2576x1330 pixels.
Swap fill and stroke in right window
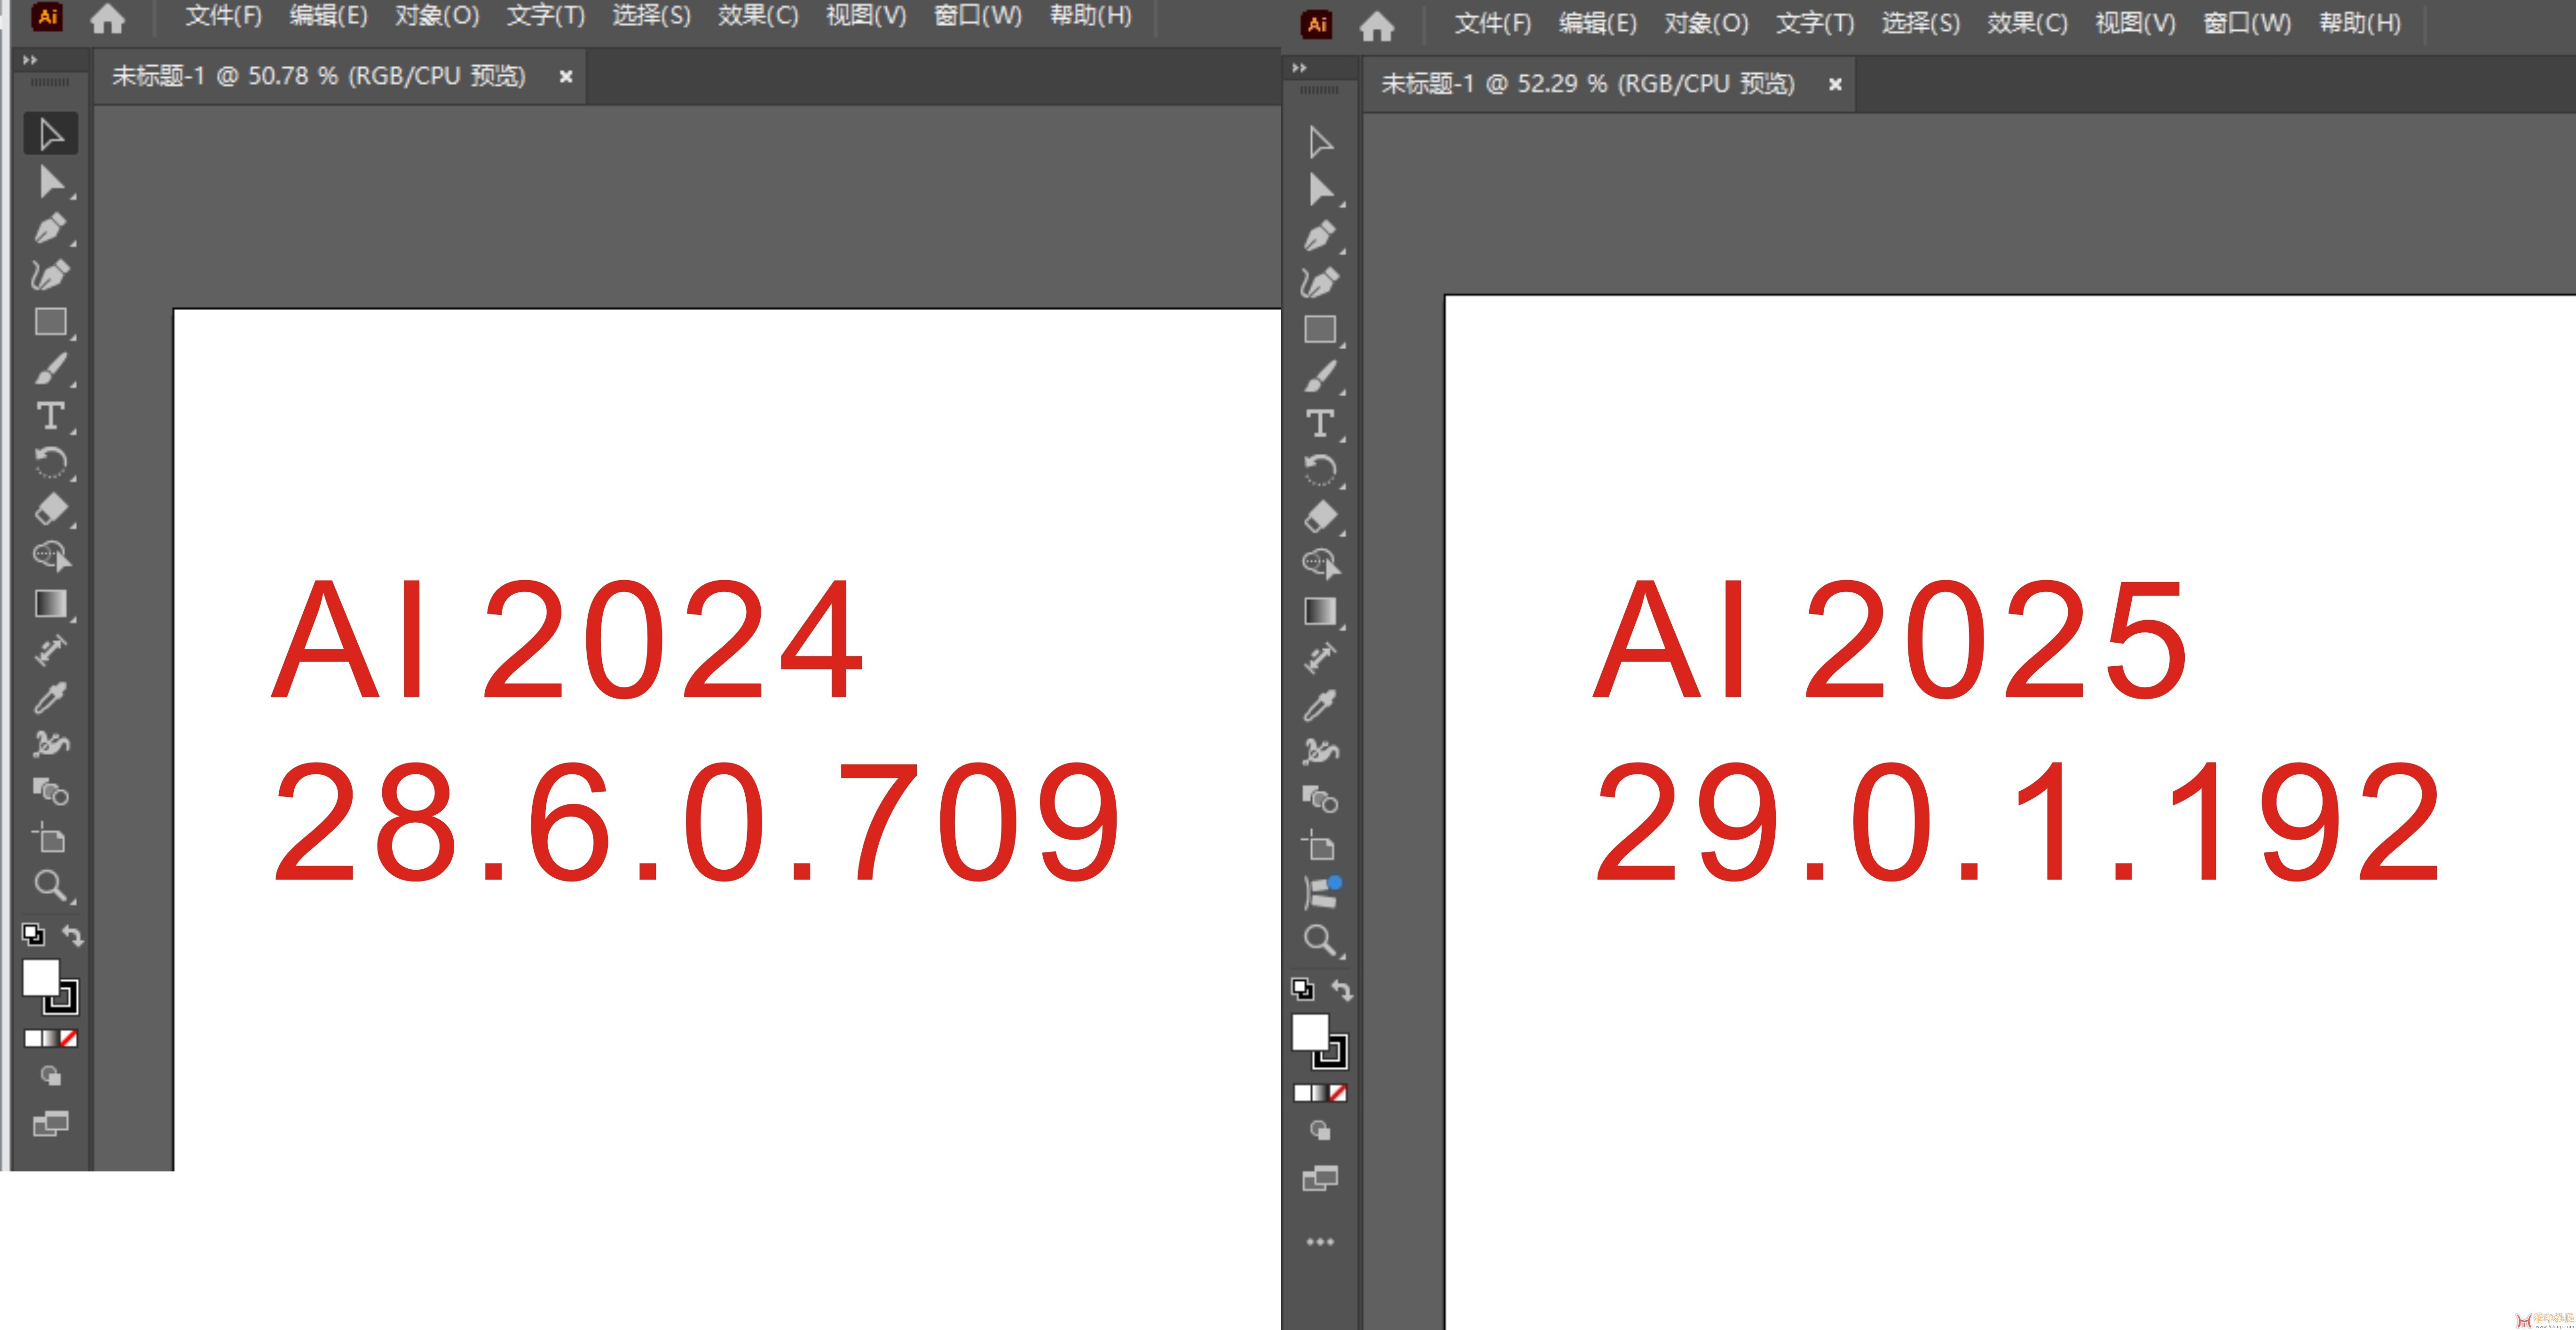pos(1342,990)
